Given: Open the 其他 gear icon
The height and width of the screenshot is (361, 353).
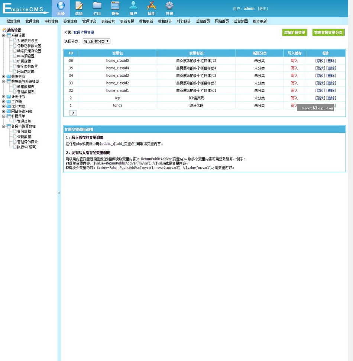Looking at the screenshot, I should click(169, 6).
